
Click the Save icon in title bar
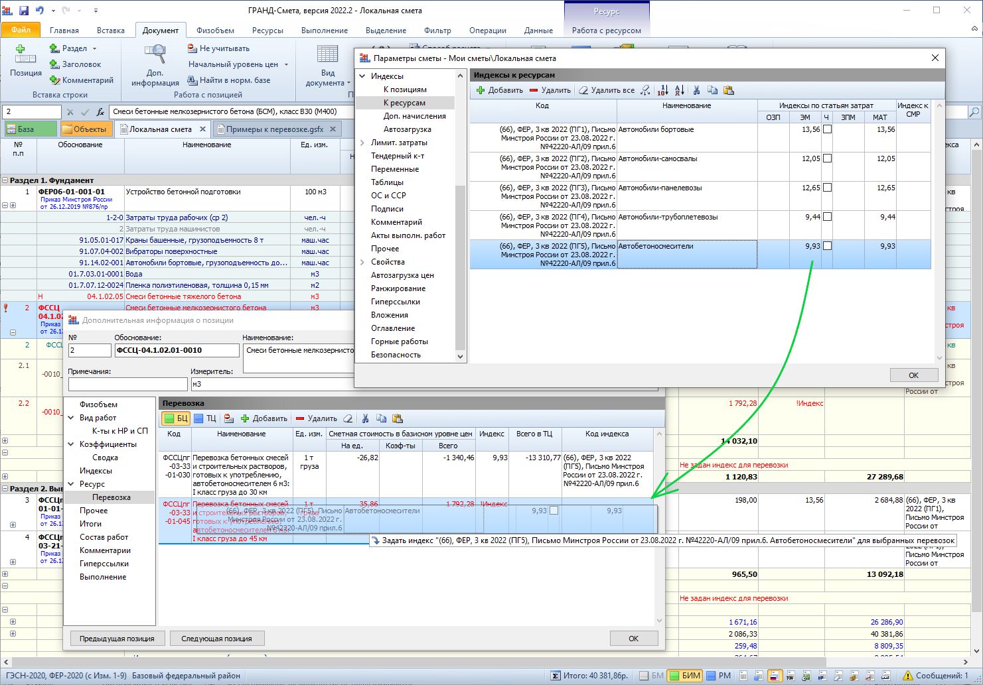[24, 11]
